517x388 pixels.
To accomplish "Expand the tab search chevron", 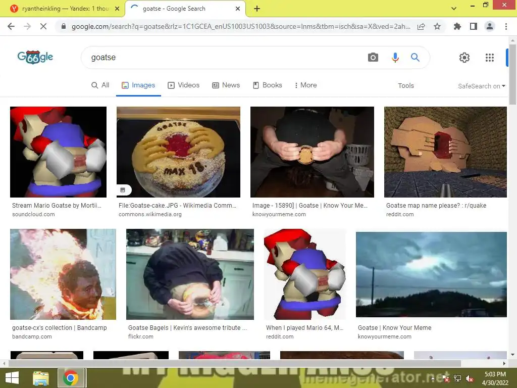I will pos(454,9).
